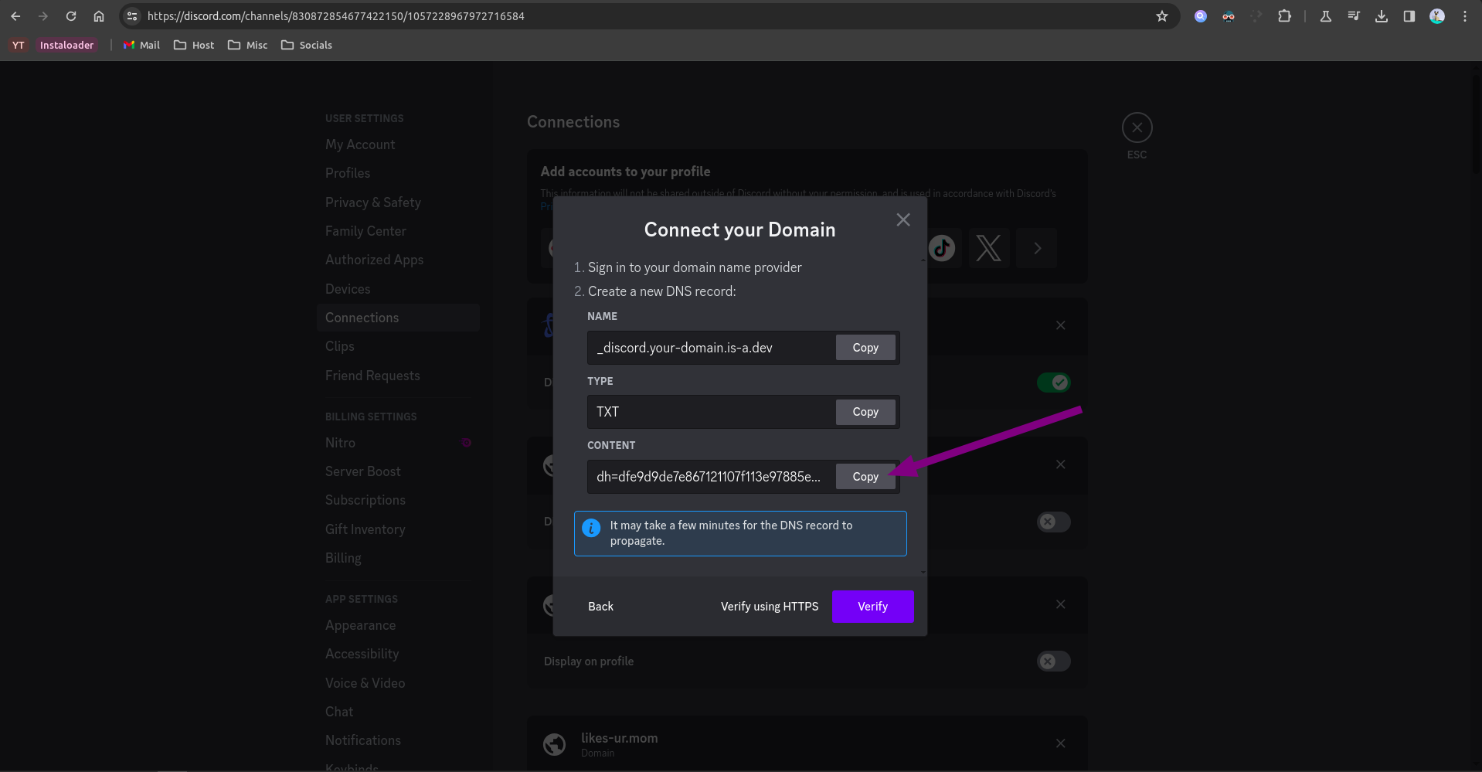This screenshot has height=772, width=1482.
Task: Toggle the Display on profile switch at the bottom
Action: (1053, 661)
